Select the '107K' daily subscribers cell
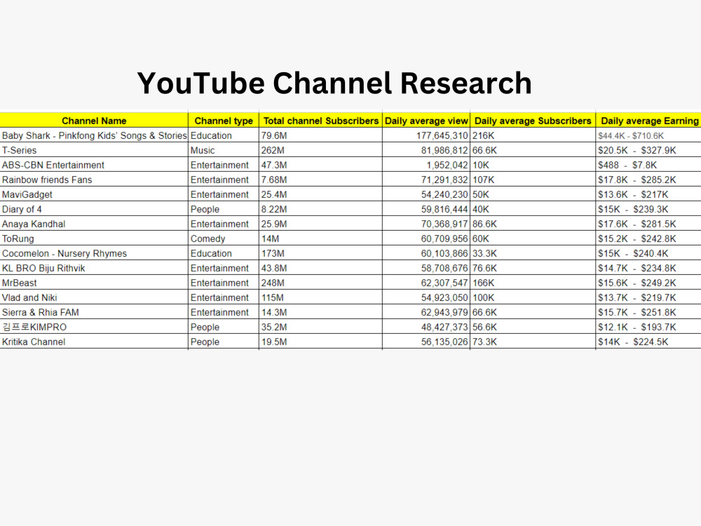Viewport: 701px width, 526px height. [x=533, y=180]
